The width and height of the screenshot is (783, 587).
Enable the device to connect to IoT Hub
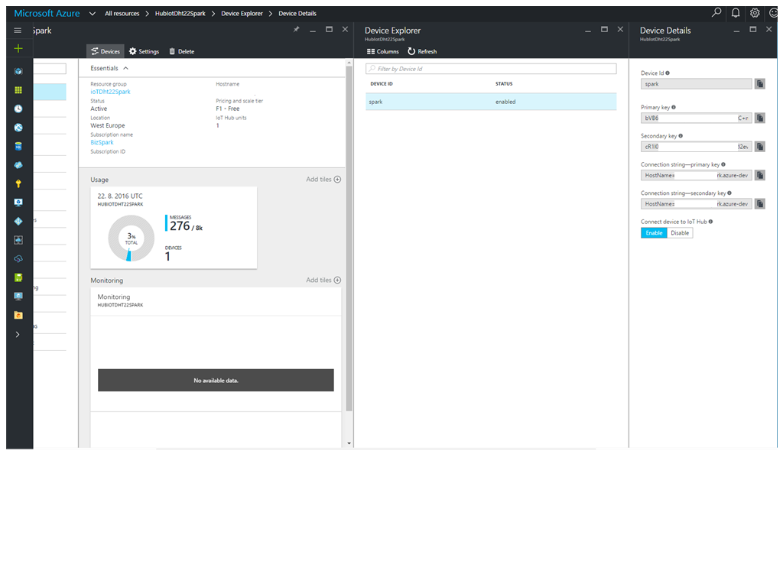coord(655,232)
